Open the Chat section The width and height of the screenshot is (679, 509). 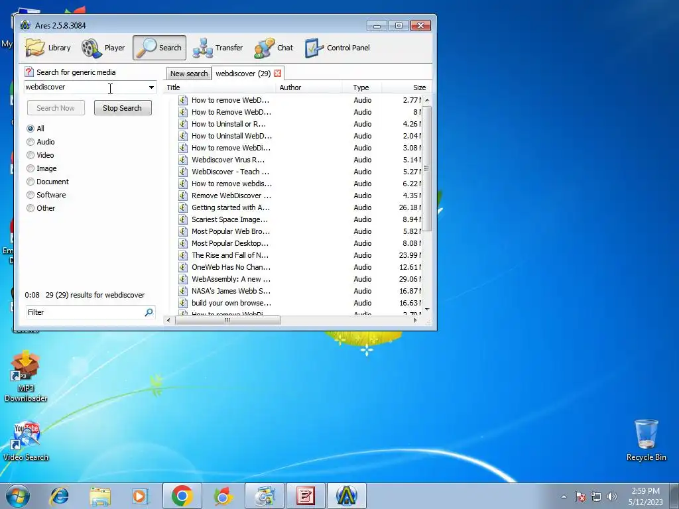click(x=274, y=48)
